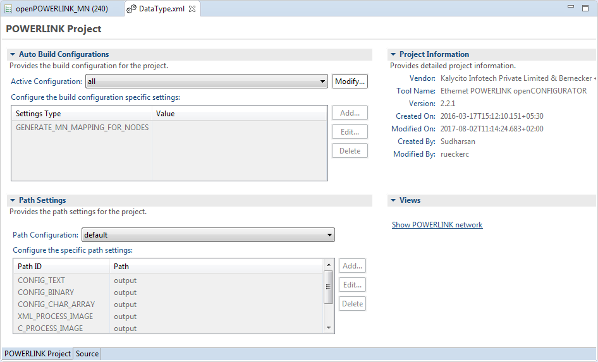The image size is (598, 362).
Task: Click the Created By value Sudharsan
Action: click(x=458, y=142)
